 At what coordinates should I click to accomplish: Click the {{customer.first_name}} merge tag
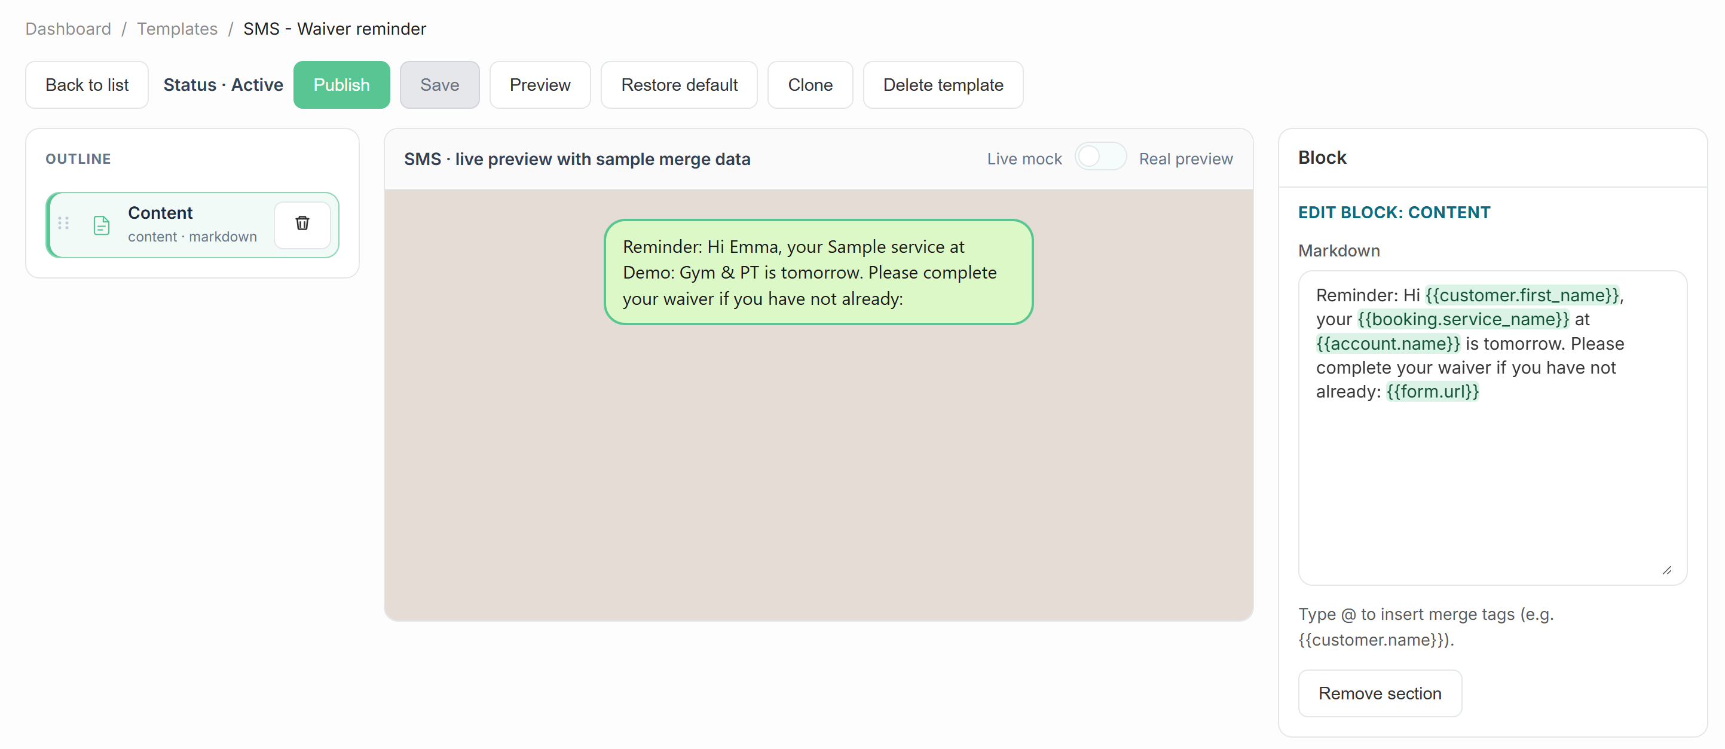[1521, 295]
